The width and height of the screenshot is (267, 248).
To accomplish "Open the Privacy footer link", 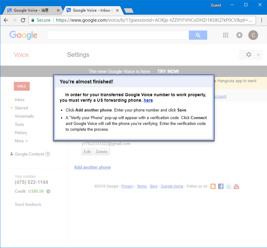I will [128, 186].
